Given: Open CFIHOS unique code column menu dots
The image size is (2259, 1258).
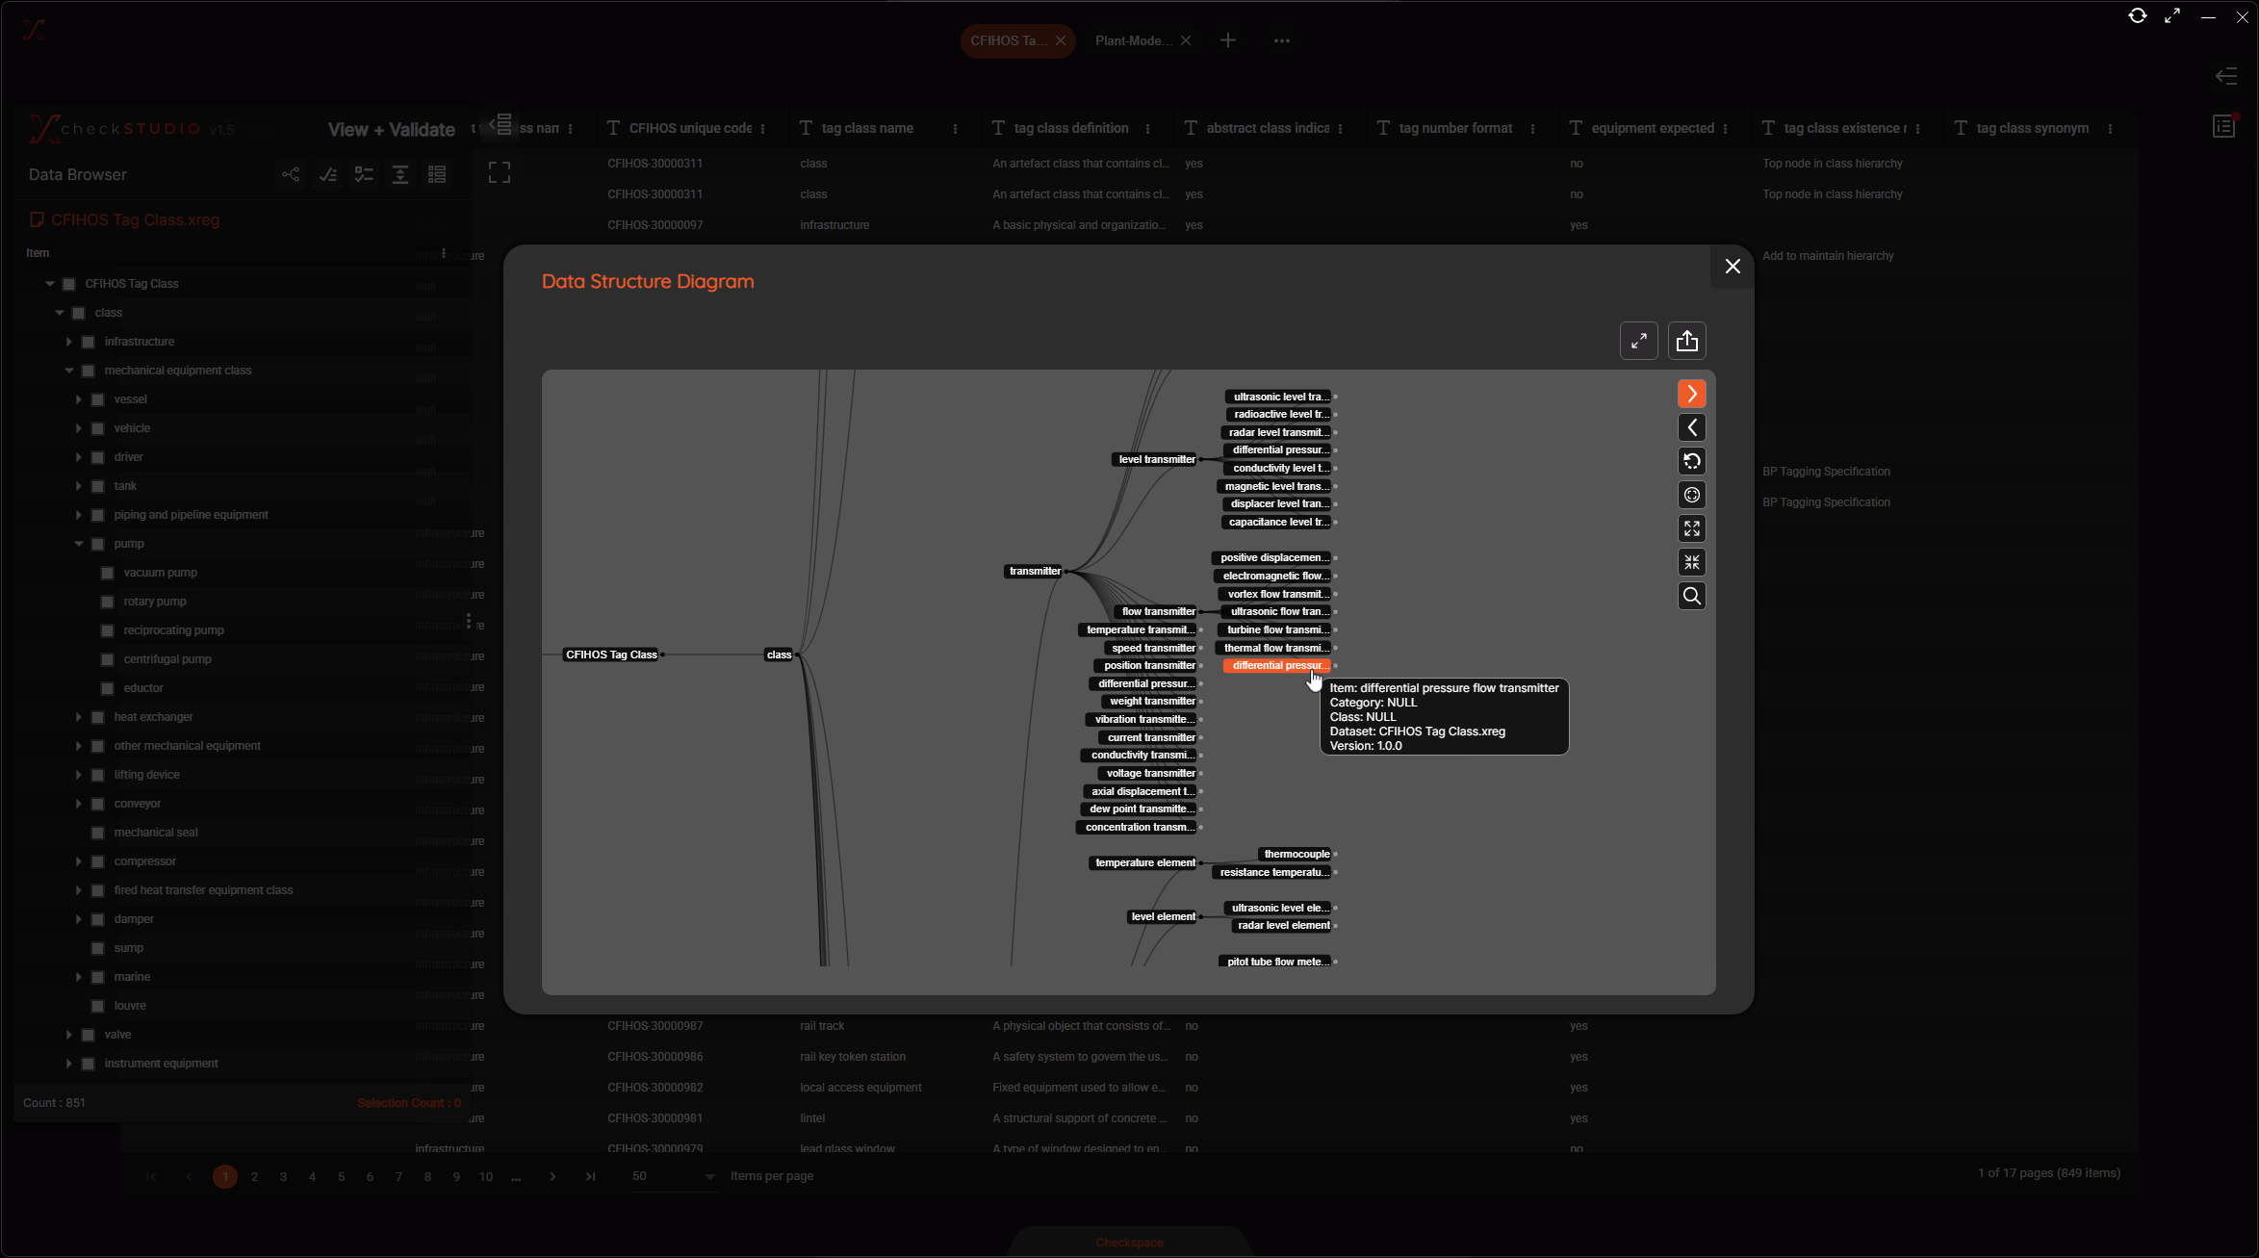Looking at the screenshot, I should (762, 129).
